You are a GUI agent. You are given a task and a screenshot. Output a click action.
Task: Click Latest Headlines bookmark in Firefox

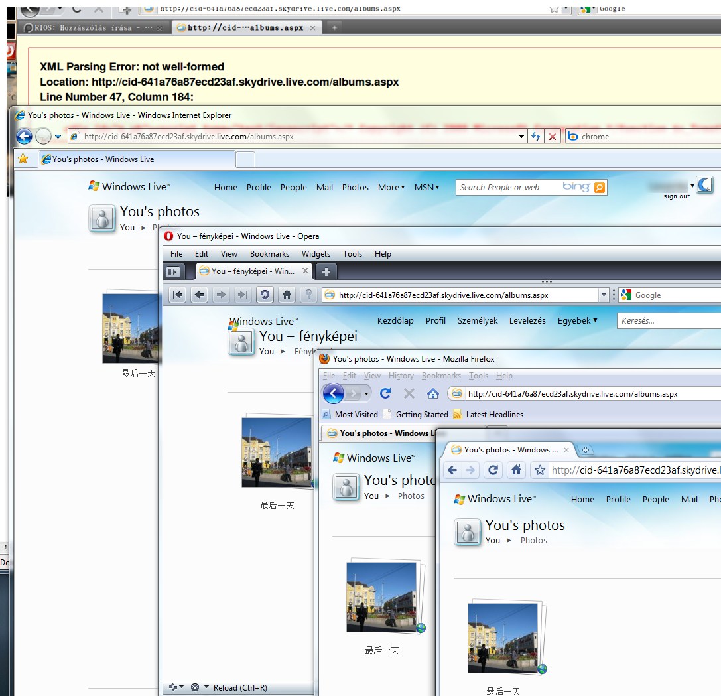(x=489, y=415)
